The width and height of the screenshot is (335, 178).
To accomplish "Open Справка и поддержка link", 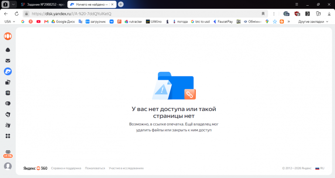I will 66,168.
